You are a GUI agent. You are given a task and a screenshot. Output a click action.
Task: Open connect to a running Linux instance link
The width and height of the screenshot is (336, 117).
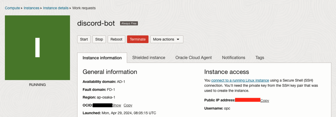click(x=240, y=80)
